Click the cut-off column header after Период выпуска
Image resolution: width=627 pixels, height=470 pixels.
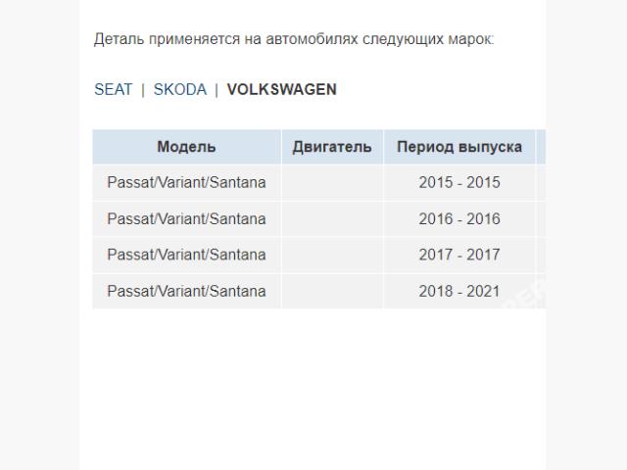(541, 147)
